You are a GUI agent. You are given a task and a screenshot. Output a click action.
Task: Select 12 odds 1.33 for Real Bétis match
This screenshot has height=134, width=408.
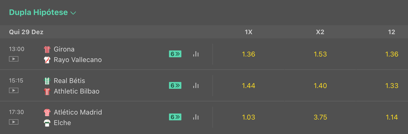tap(392, 86)
